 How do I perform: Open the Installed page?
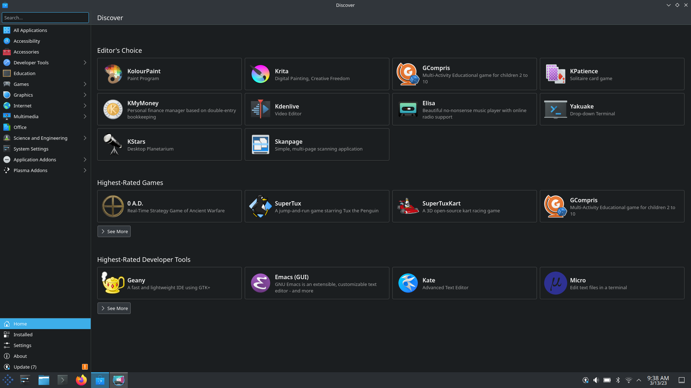click(x=45, y=334)
